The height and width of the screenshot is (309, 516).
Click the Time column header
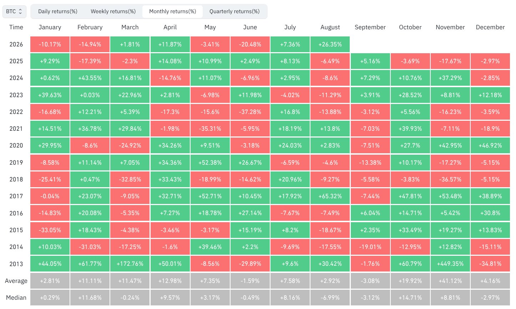coord(16,27)
